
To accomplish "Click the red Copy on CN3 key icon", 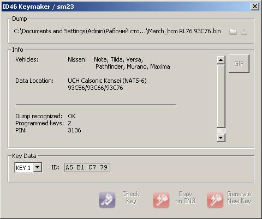I will point(161,200).
